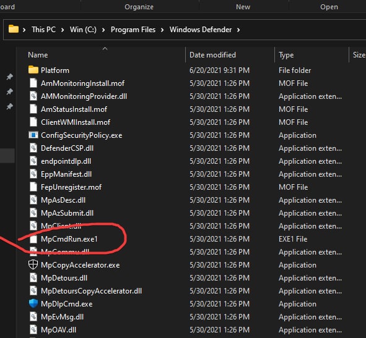Viewport: 366px width, 338px height.
Task: Click the MpAsDesc.dll file icon
Action: [x=33, y=200]
